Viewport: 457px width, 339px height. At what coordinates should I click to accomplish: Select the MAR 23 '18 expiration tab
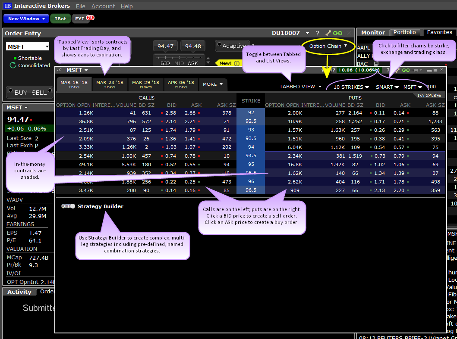(x=110, y=84)
